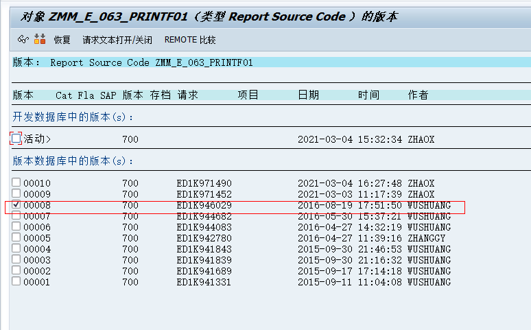Click date 2016-08-19 in version 00008
Viewport: 531px width, 330px height.
[325, 205]
